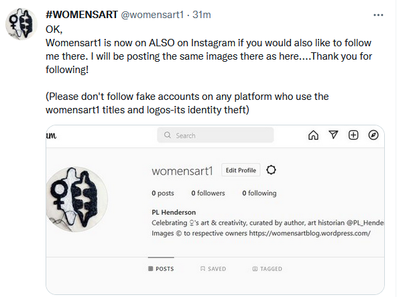The image size is (407, 297).
Task: Click the @womensart1 handle
Action: click(x=152, y=15)
